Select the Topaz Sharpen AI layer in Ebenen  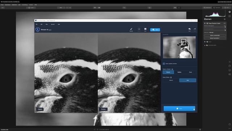tap(215, 23)
